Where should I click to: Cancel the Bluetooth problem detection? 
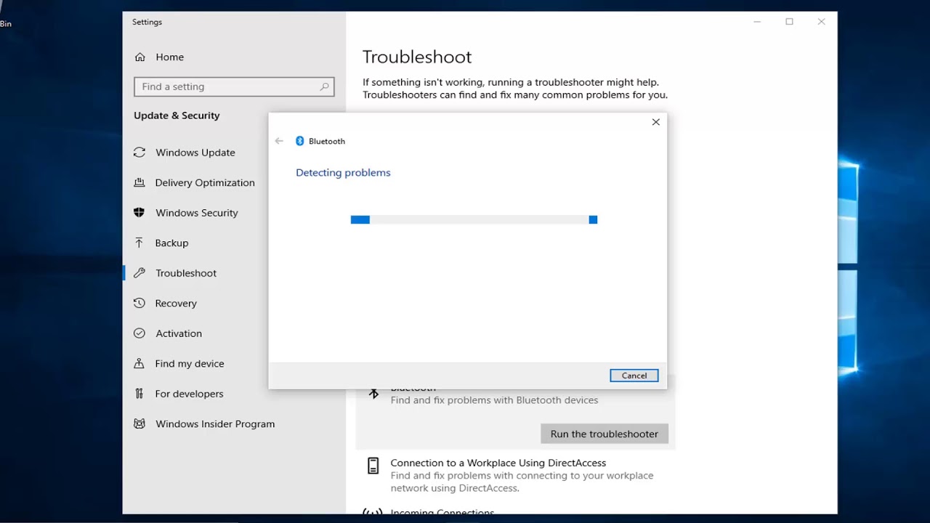click(634, 375)
